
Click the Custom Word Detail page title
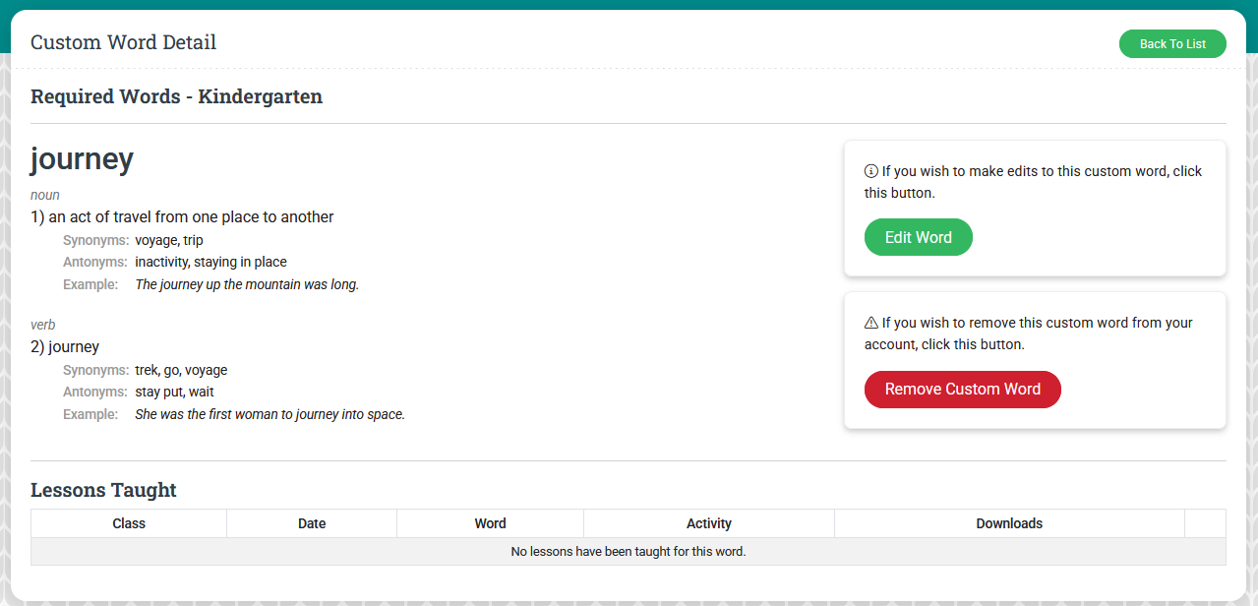point(123,42)
